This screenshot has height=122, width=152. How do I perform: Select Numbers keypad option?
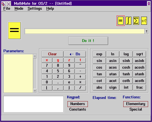coord(78,104)
